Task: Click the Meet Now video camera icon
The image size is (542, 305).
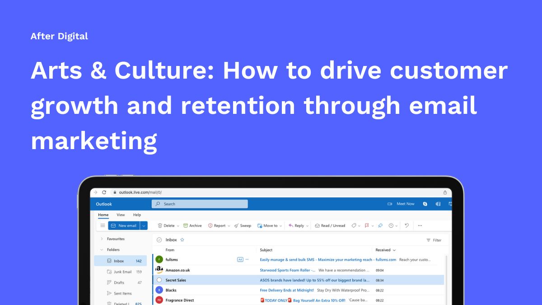Action: [x=390, y=204]
